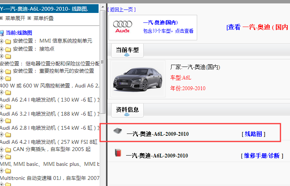Open the 线路图 link
The width and height of the screenshot is (290, 186).
click(253, 134)
